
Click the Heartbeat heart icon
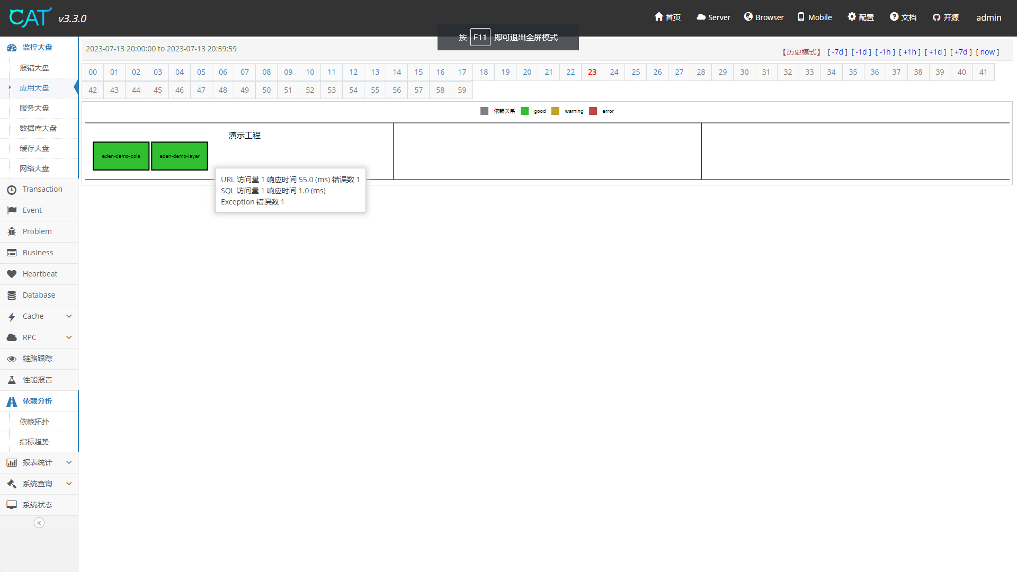[x=12, y=274]
